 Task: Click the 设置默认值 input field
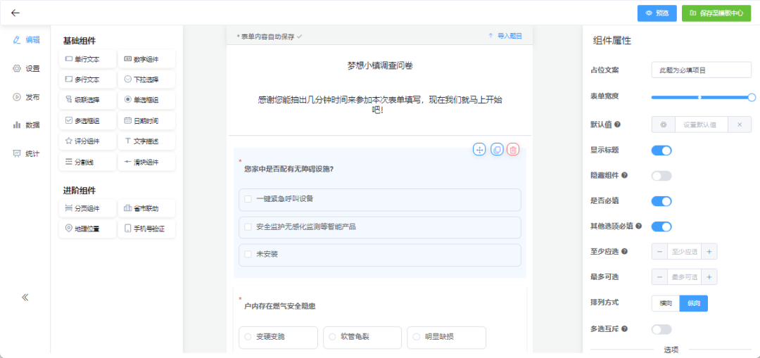[702, 124]
